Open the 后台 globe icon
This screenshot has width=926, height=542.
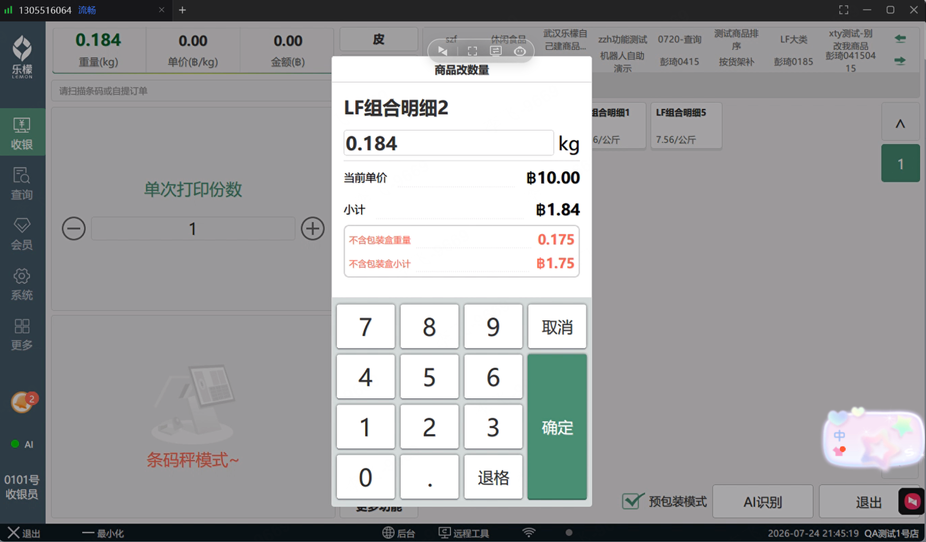click(x=388, y=532)
